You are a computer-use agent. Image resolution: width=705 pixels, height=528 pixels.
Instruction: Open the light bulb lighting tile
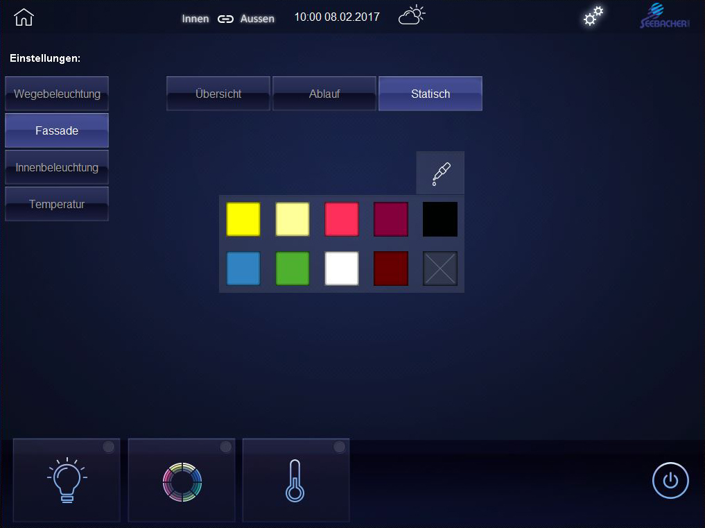[x=67, y=480]
